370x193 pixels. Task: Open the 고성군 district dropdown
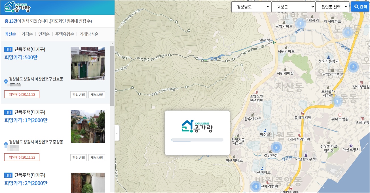(x=293, y=6)
